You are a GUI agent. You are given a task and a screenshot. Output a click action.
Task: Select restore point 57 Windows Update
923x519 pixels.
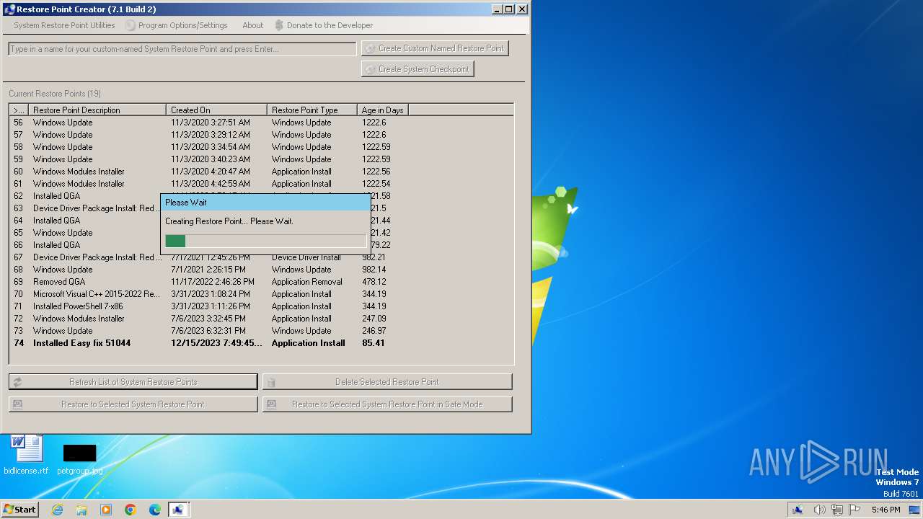tap(262, 135)
